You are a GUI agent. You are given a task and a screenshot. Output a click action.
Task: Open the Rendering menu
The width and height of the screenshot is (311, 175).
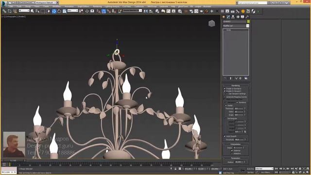(x=97, y=6)
